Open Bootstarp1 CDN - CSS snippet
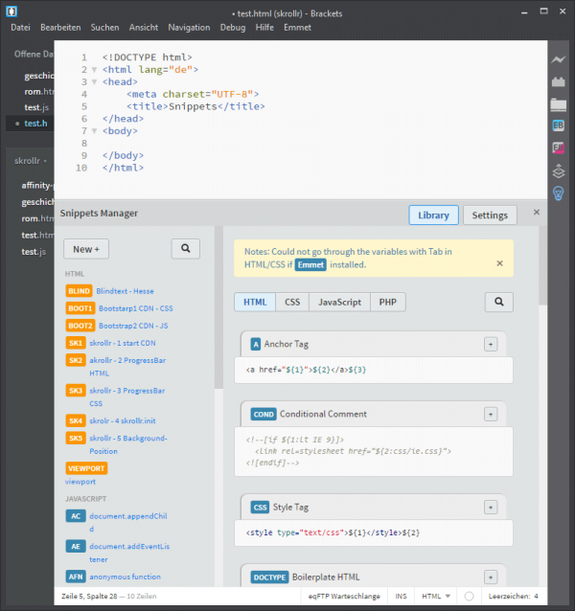 136,308
